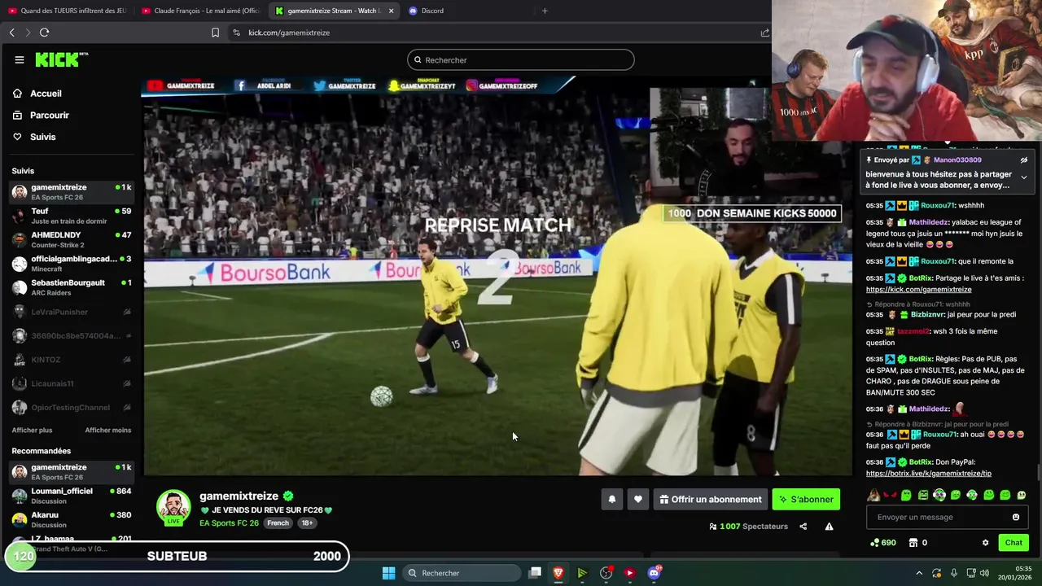Click the KICK logo
This screenshot has height=586, width=1042.
[60, 59]
